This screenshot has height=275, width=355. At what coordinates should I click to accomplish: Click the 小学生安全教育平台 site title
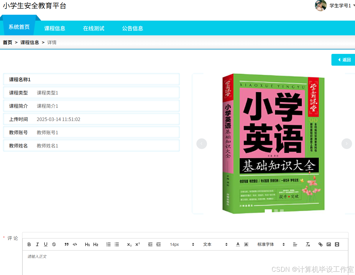34,6
